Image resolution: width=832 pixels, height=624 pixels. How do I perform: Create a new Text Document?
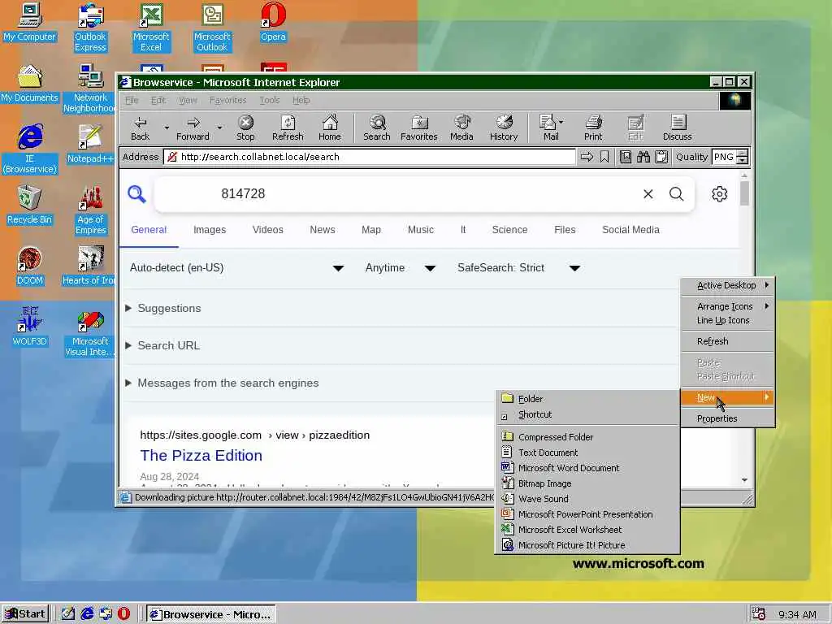point(587,453)
